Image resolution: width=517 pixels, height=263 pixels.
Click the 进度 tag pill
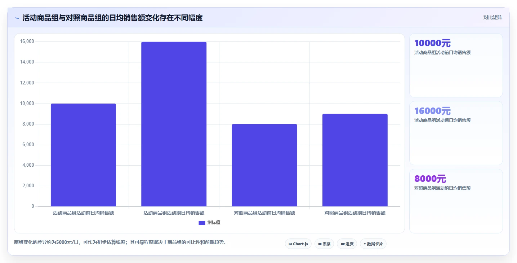(x=347, y=244)
